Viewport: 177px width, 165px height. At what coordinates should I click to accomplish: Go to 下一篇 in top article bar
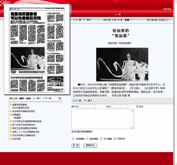(87, 20)
